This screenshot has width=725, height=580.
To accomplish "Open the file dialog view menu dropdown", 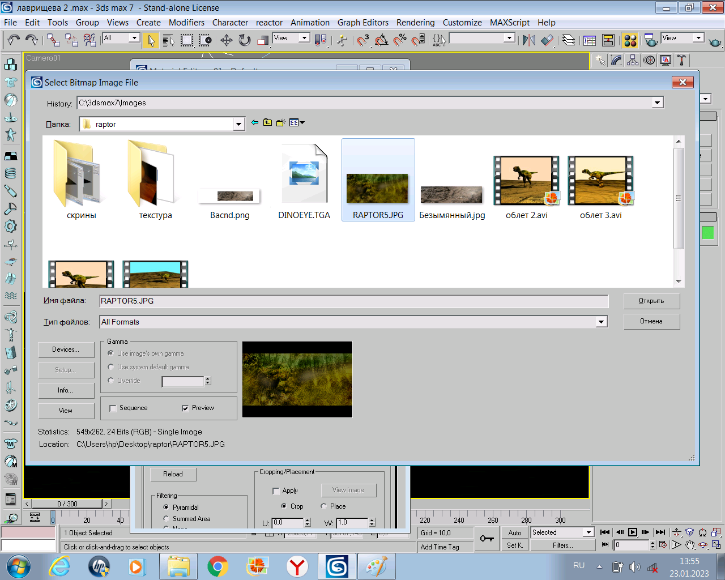I will [x=297, y=122].
